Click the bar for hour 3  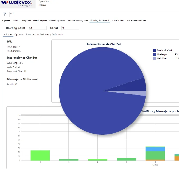127,159
